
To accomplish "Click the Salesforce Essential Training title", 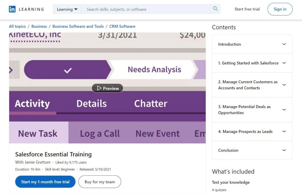I will tap(53, 154).
